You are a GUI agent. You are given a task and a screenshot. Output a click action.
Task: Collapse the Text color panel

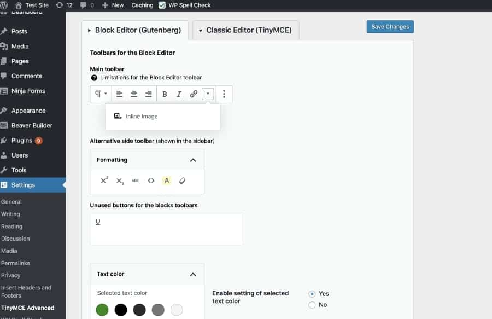point(192,275)
